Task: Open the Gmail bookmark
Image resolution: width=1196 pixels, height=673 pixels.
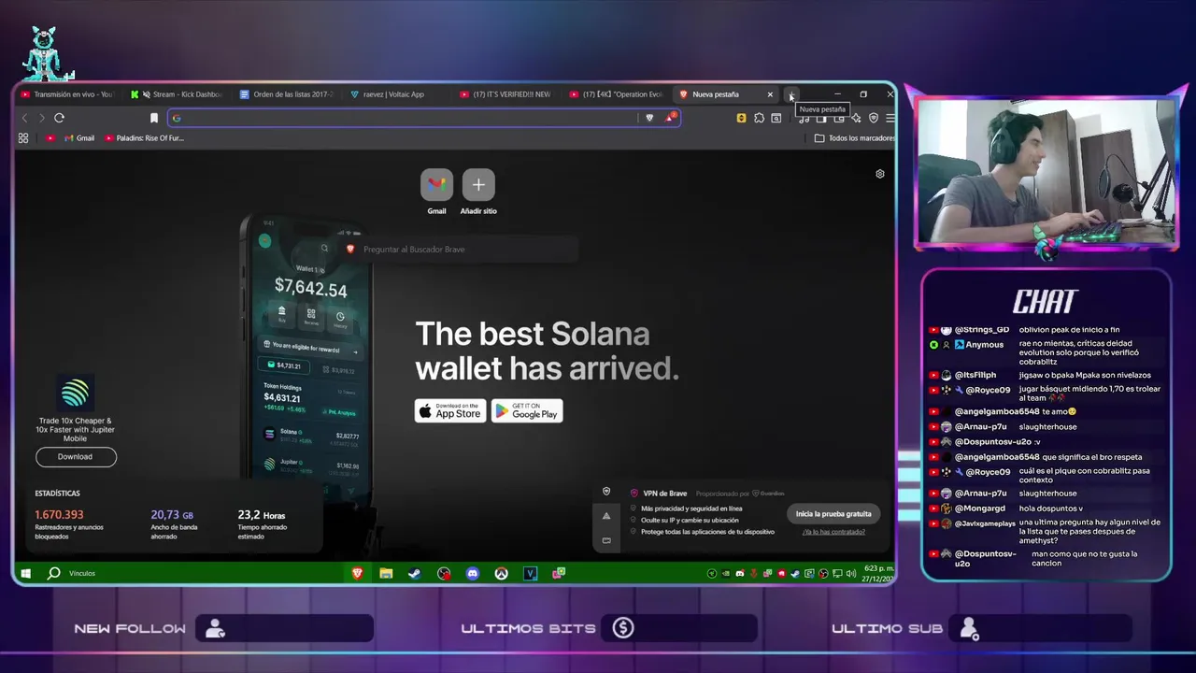Action: [x=79, y=138]
